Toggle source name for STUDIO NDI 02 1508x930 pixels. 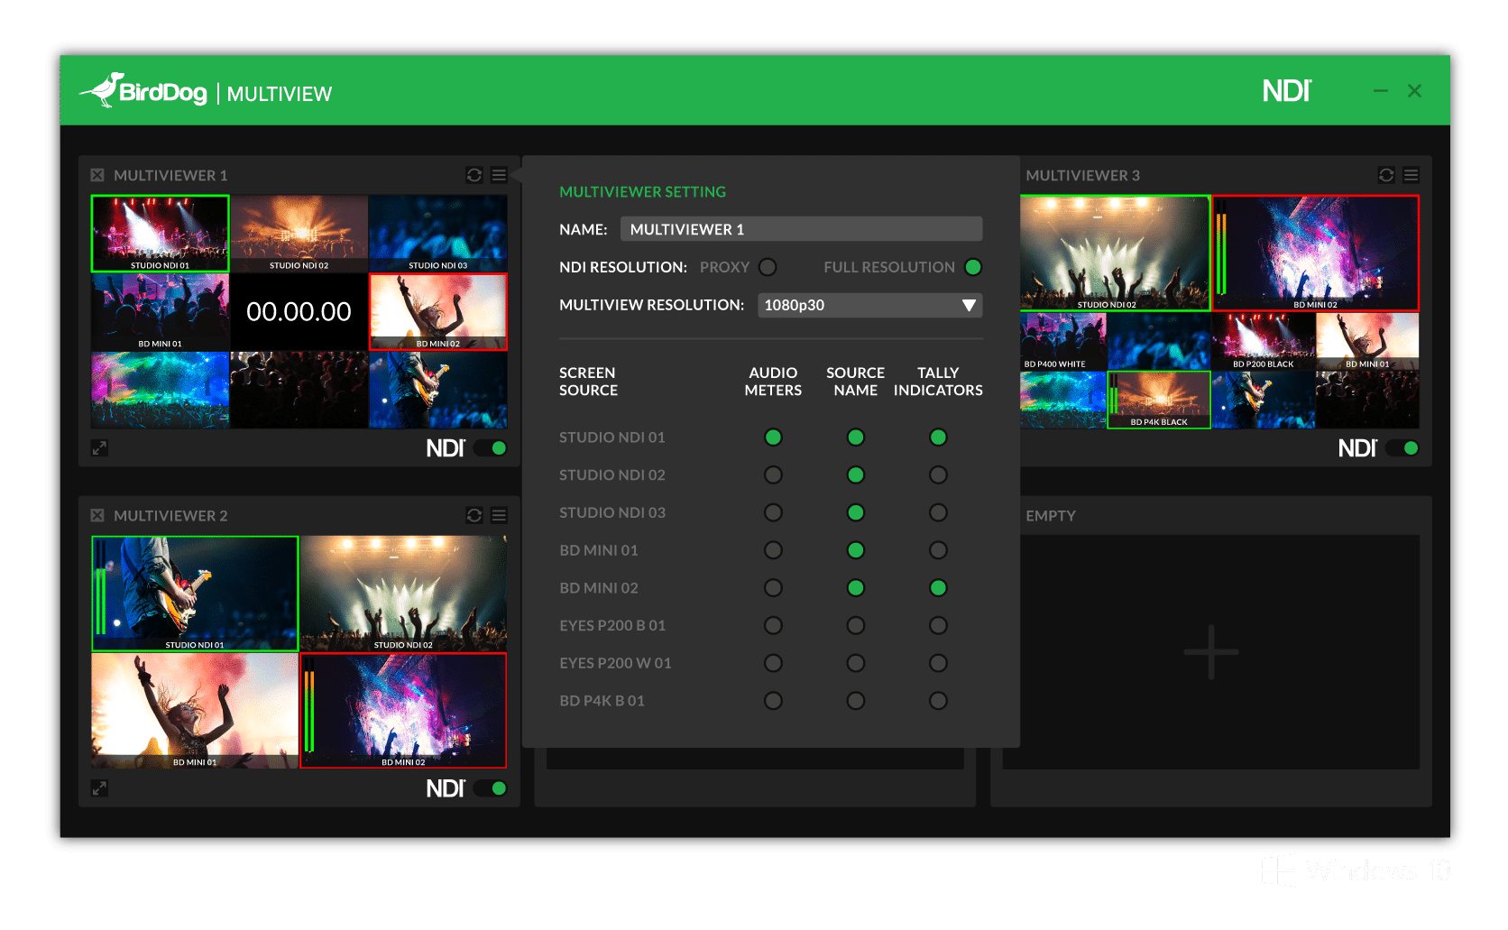click(x=856, y=475)
